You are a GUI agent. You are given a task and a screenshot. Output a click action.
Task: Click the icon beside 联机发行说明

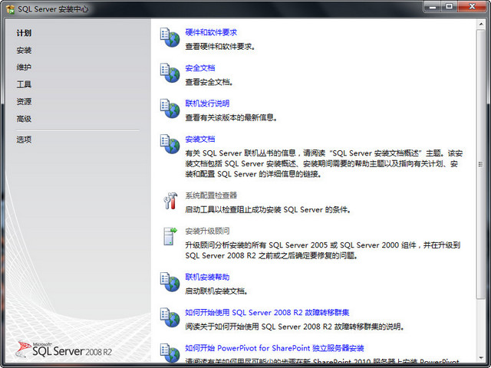(x=170, y=108)
